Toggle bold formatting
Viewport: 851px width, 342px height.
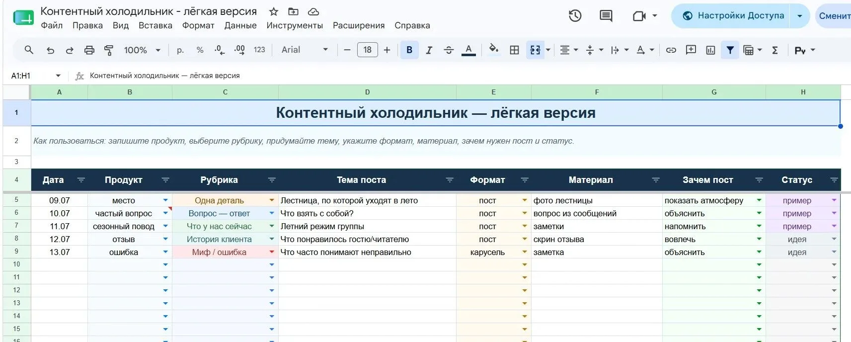coord(409,50)
